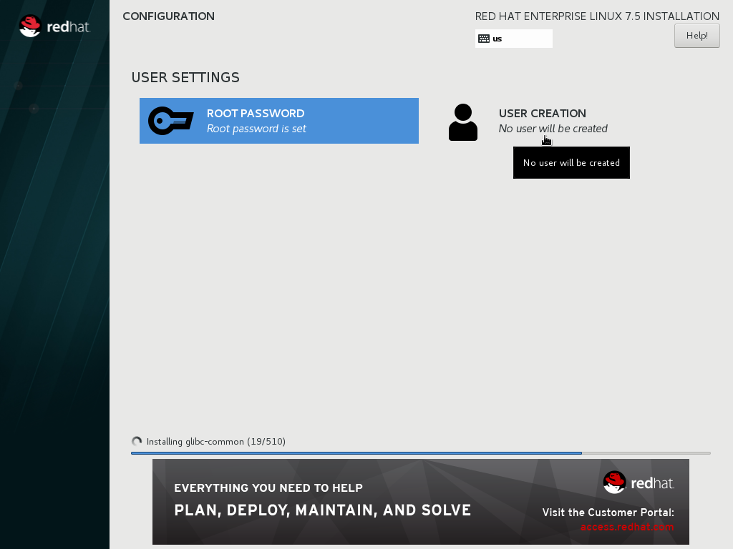Click the USER SETTINGS heading

point(185,77)
